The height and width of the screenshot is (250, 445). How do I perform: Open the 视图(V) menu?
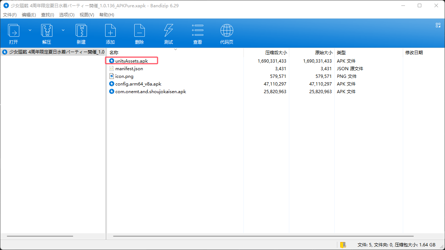tap(87, 15)
